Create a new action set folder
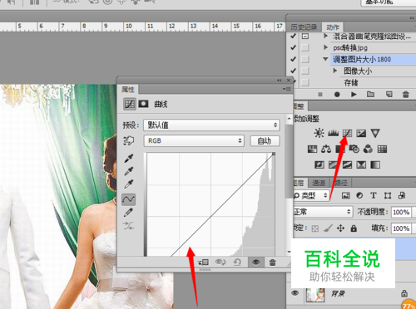This screenshot has width=416, height=309. point(371,95)
